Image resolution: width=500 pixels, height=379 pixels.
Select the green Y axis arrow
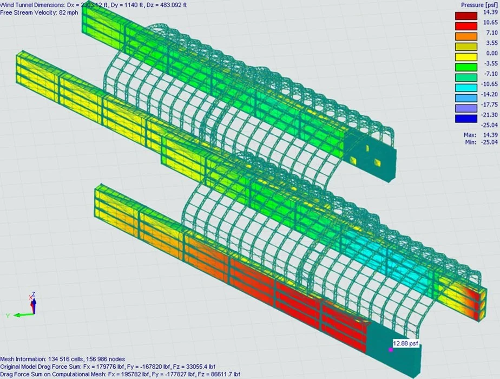pos(24,315)
